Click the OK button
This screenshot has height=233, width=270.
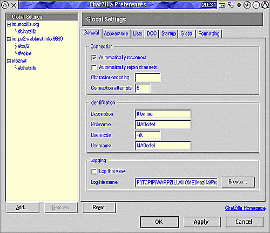click(x=159, y=222)
